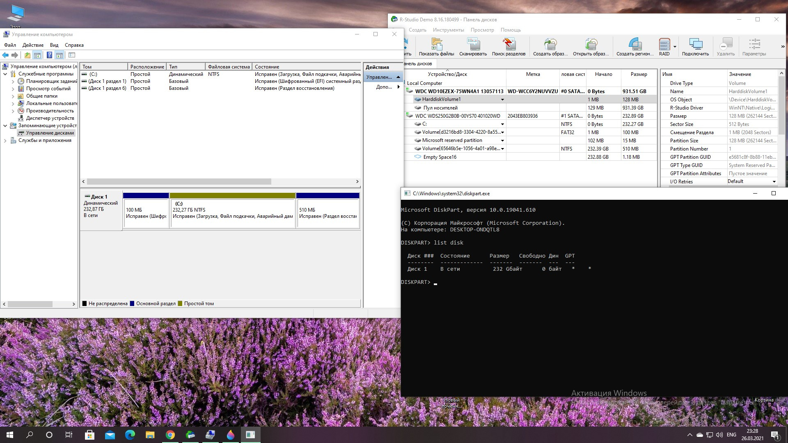Screen dimensions: 788x443
Task: Open the Вид menu in Computer Management
Action: pos(54,45)
